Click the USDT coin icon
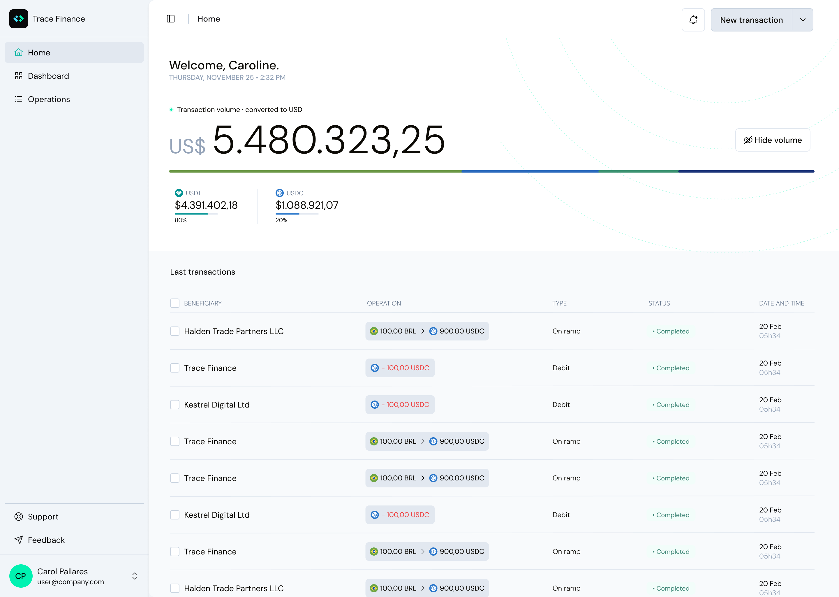The width and height of the screenshot is (839, 597). click(179, 193)
